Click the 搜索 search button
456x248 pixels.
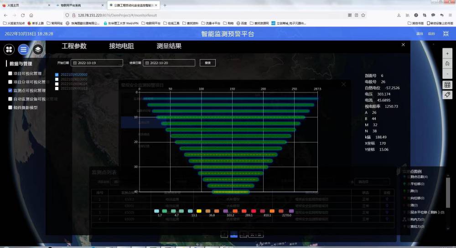click(207, 63)
